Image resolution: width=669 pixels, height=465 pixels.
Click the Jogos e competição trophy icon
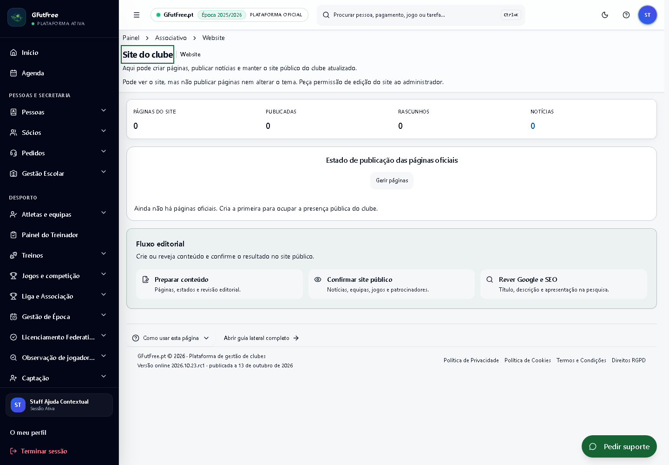click(13, 276)
